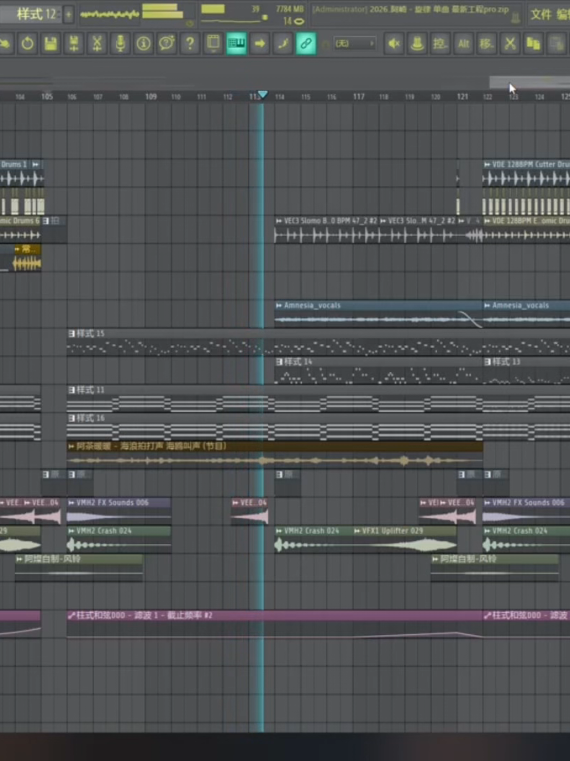Click the oscilloscope waveform display

(x=110, y=14)
